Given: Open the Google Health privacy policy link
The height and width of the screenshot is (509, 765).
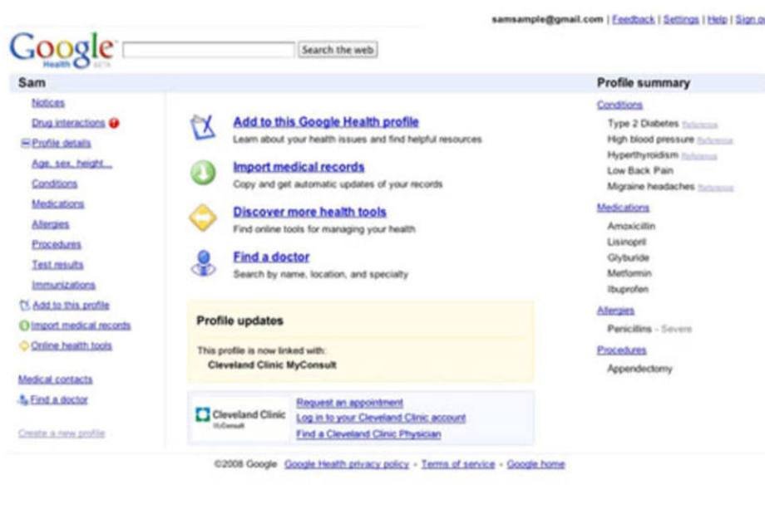Looking at the screenshot, I should pyautogui.click(x=346, y=464).
